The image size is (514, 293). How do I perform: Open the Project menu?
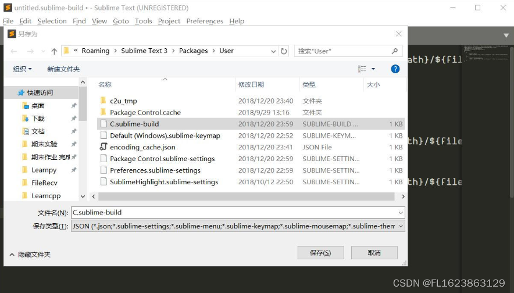click(169, 21)
